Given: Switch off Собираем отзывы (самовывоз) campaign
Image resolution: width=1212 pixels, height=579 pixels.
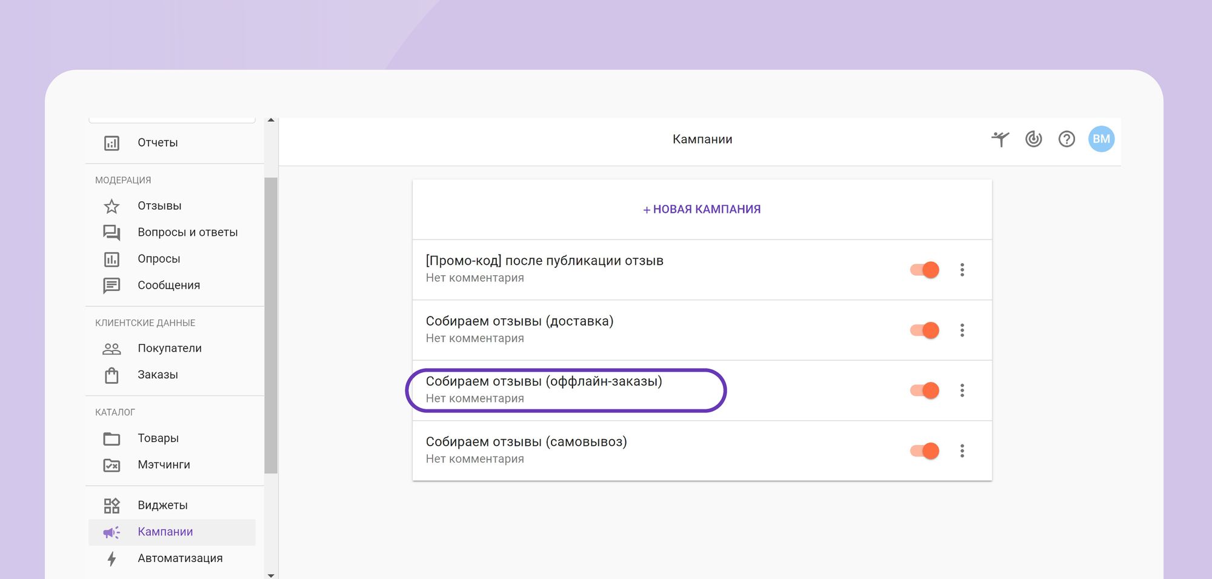Looking at the screenshot, I should (925, 451).
